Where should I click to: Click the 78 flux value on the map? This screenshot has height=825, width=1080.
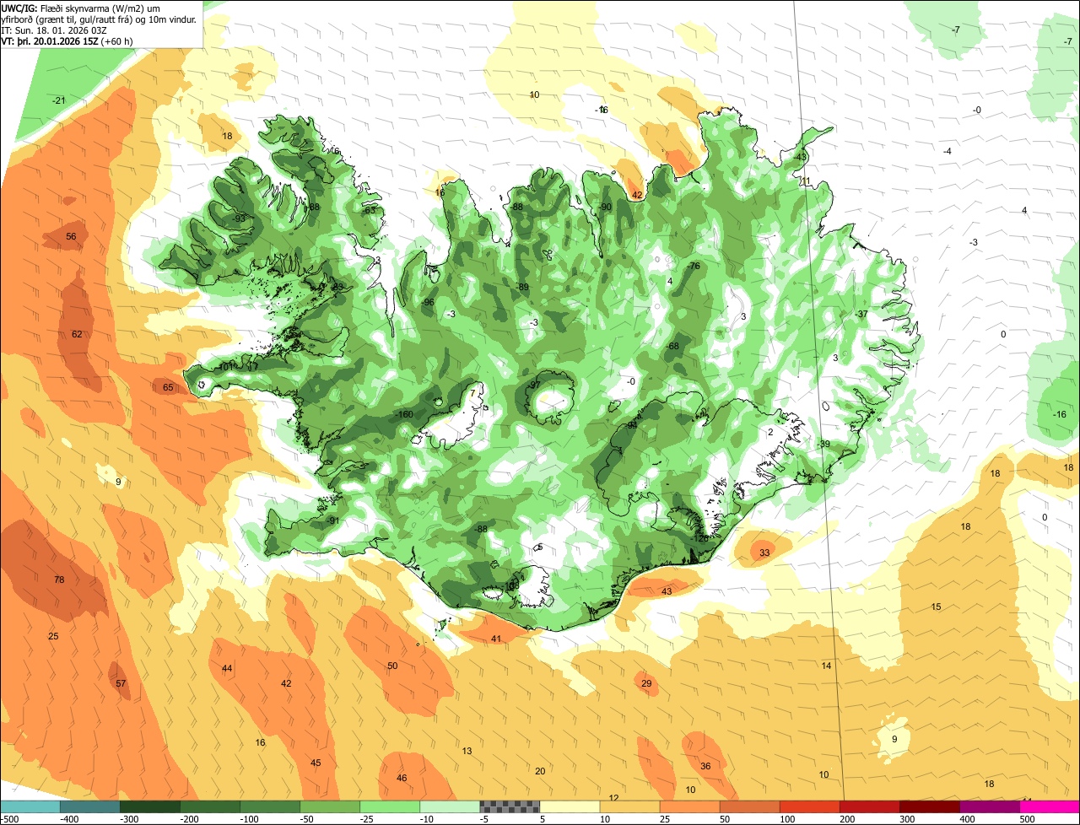tap(59, 580)
